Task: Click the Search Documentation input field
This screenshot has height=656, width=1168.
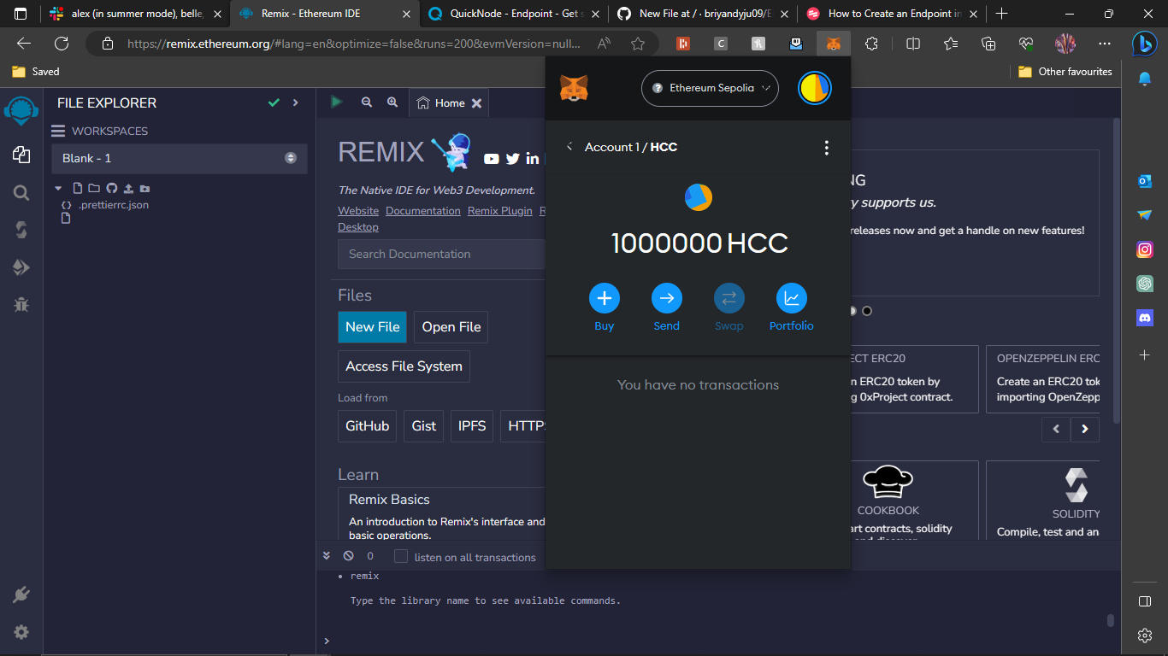Action: [441, 254]
